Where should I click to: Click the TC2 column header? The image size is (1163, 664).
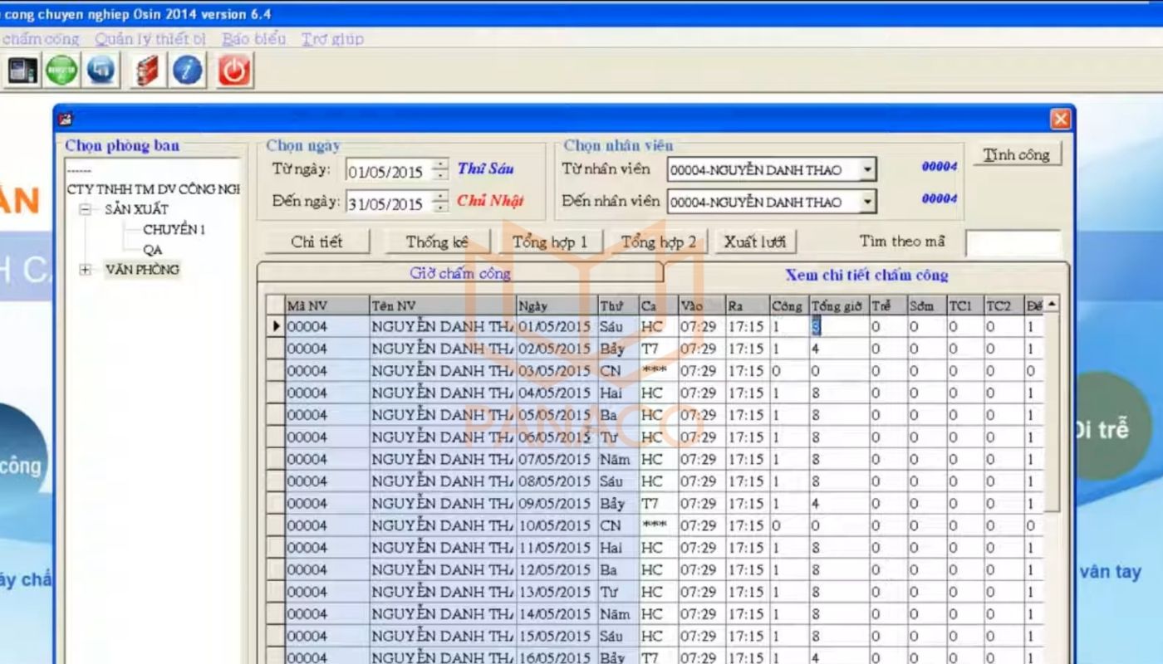[1004, 306]
